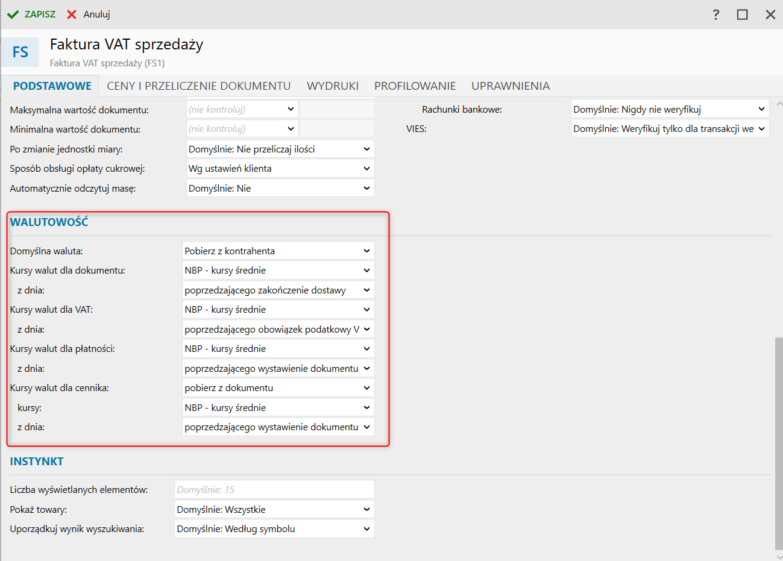Click the green ZAPISZ save checkmark
The width and height of the screenshot is (783, 561).
pyautogui.click(x=13, y=14)
